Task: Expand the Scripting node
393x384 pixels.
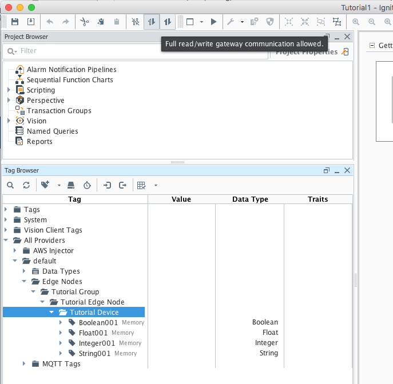Action: [x=9, y=90]
